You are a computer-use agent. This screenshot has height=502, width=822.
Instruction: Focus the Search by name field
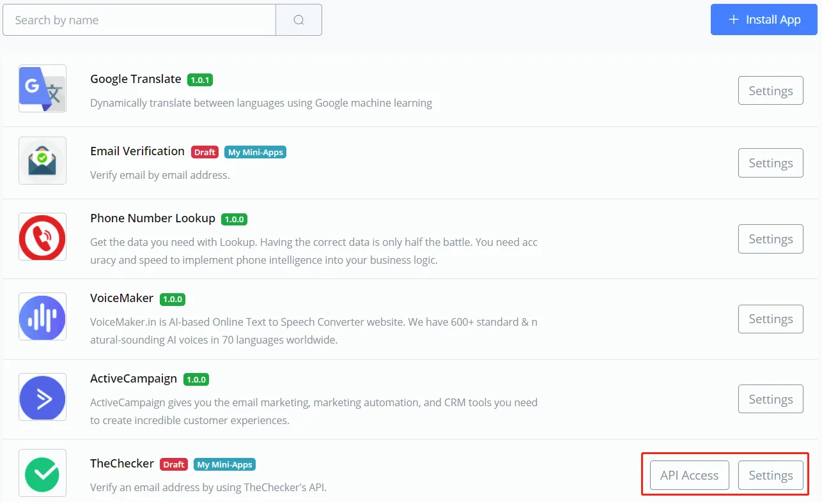point(139,20)
